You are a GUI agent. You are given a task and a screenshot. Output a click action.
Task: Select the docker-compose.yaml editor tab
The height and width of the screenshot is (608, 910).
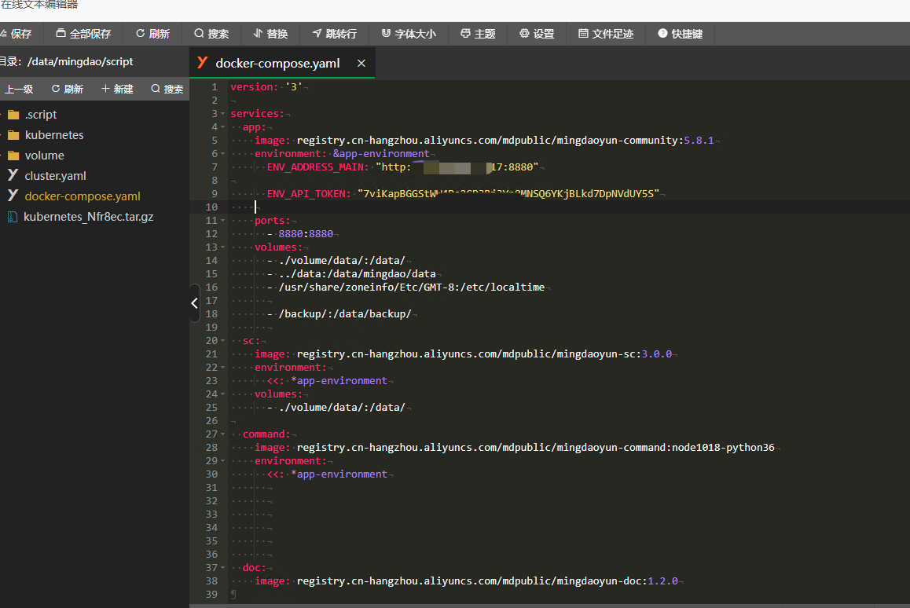(x=277, y=63)
